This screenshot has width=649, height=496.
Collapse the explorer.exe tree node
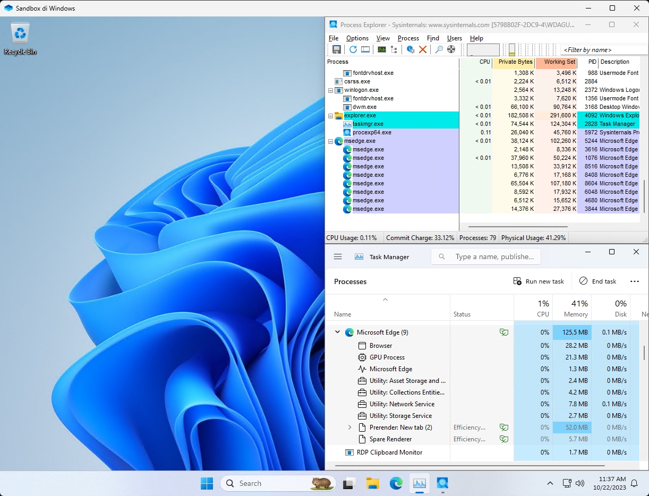coord(330,116)
